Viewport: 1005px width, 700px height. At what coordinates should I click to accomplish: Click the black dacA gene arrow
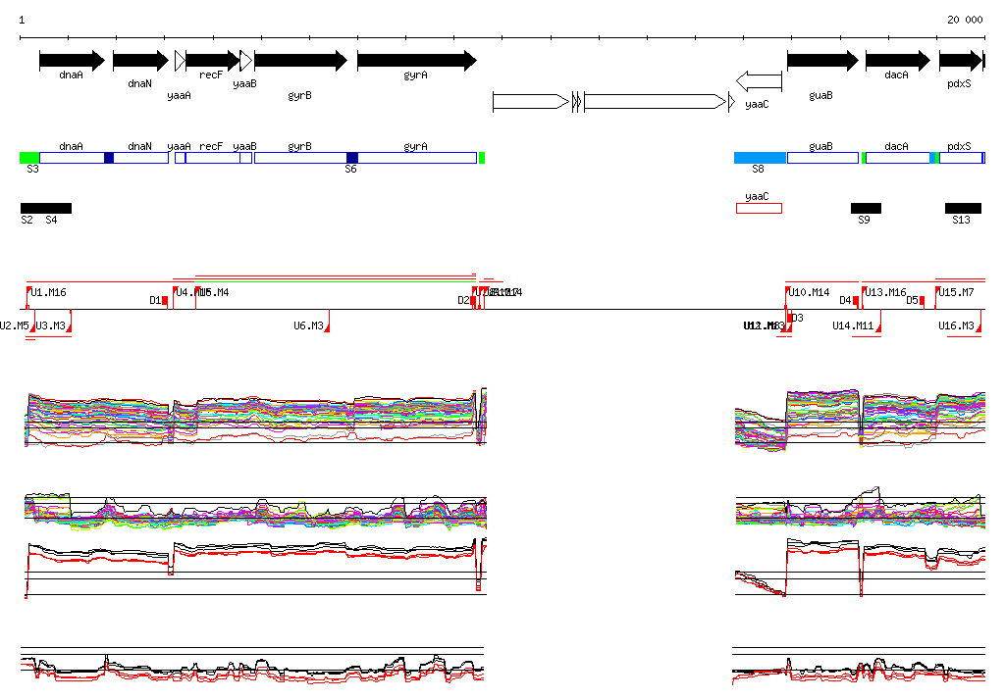897,61
